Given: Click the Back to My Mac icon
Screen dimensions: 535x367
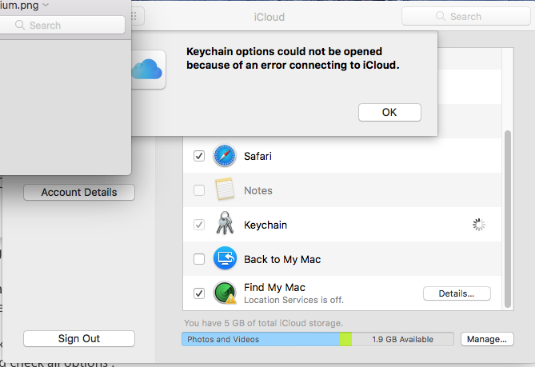Looking at the screenshot, I should (225, 257).
